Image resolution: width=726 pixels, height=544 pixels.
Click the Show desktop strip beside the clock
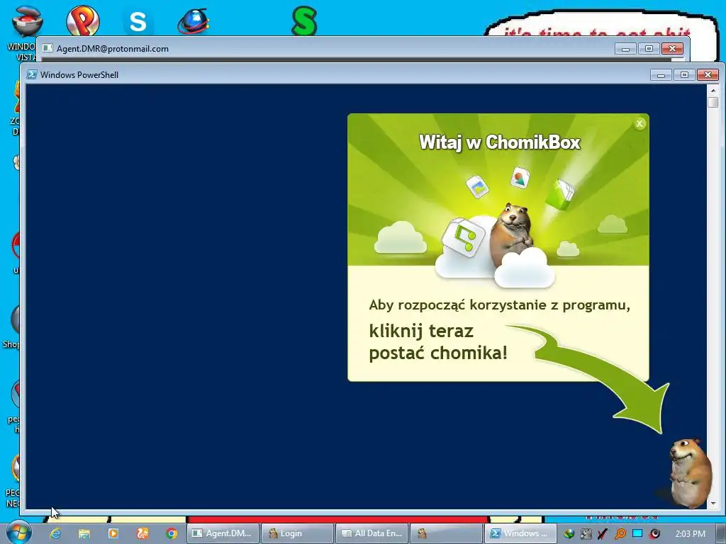pyautogui.click(x=721, y=533)
